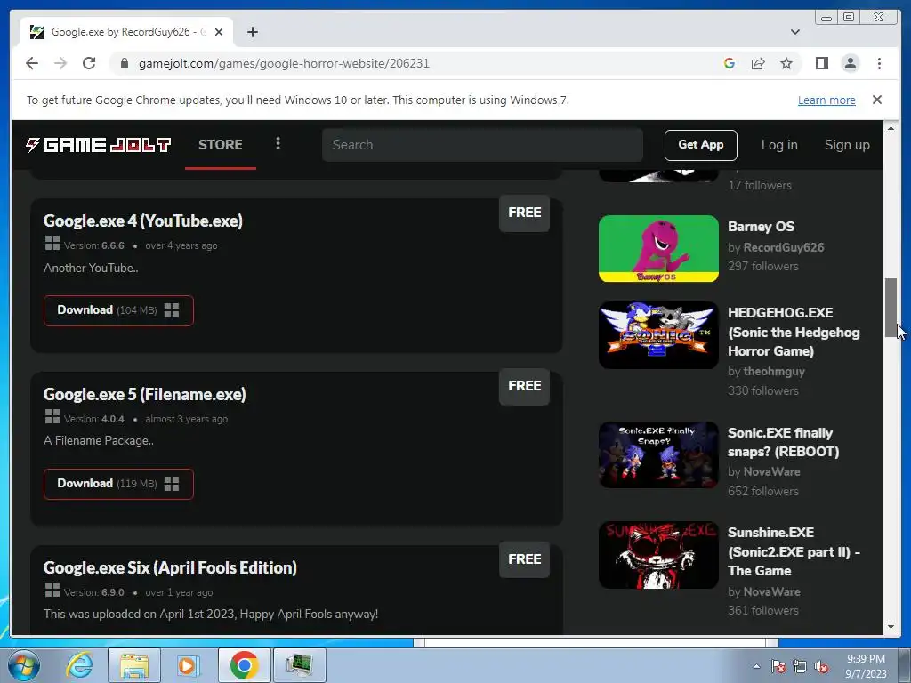The image size is (911, 683).
Task: Click Windows icon beside Version 4.0.4
Action: (x=52, y=416)
